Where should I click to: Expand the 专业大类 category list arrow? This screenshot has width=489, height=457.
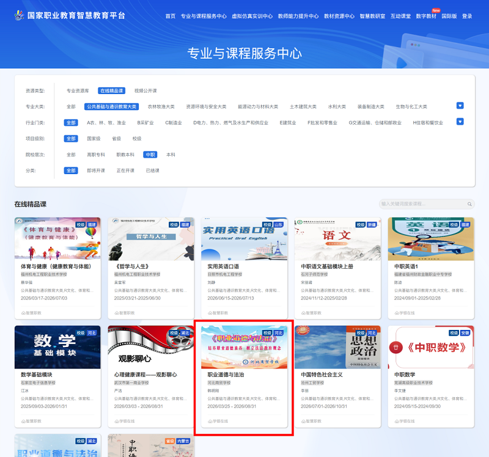pyautogui.click(x=460, y=106)
